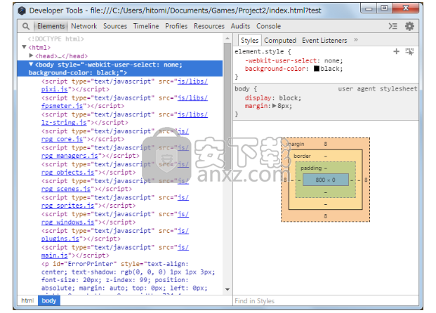Open the Console tab
The height and width of the screenshot is (313, 436).
tap(268, 26)
